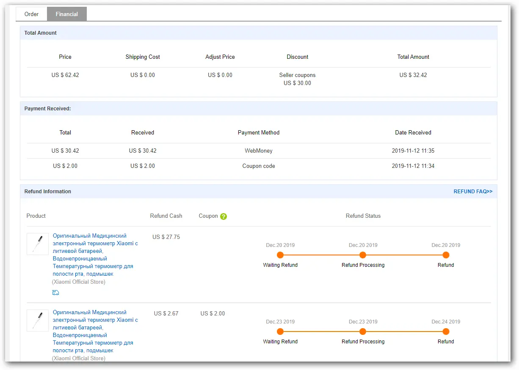Open first Xiaomi thermometer product title link
The width and height of the screenshot is (519, 370).
click(95, 255)
